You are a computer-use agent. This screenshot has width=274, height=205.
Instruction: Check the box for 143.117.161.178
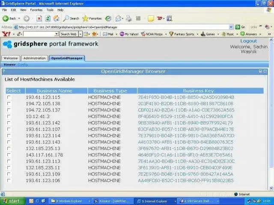[x=9, y=155]
